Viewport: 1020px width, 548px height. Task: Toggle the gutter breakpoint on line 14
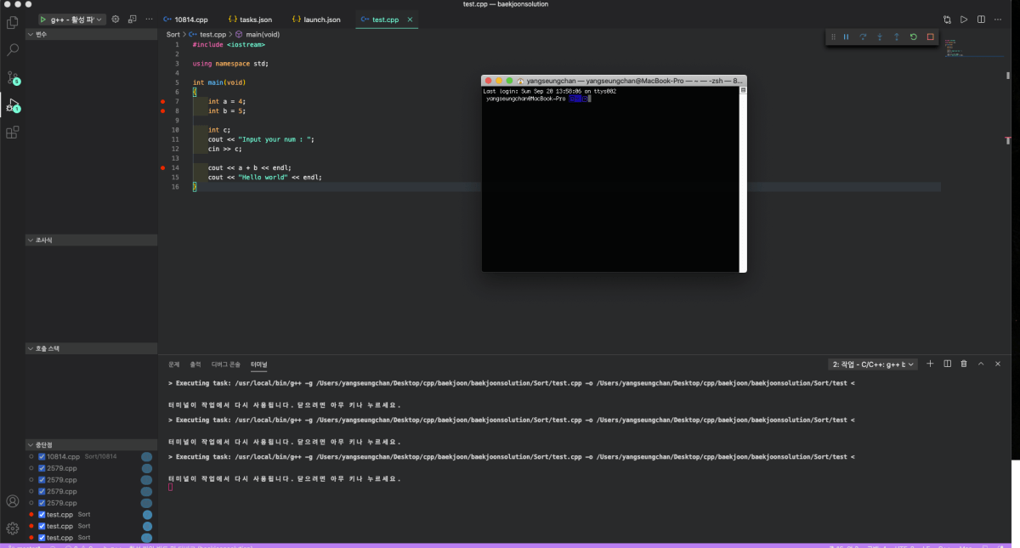point(162,168)
